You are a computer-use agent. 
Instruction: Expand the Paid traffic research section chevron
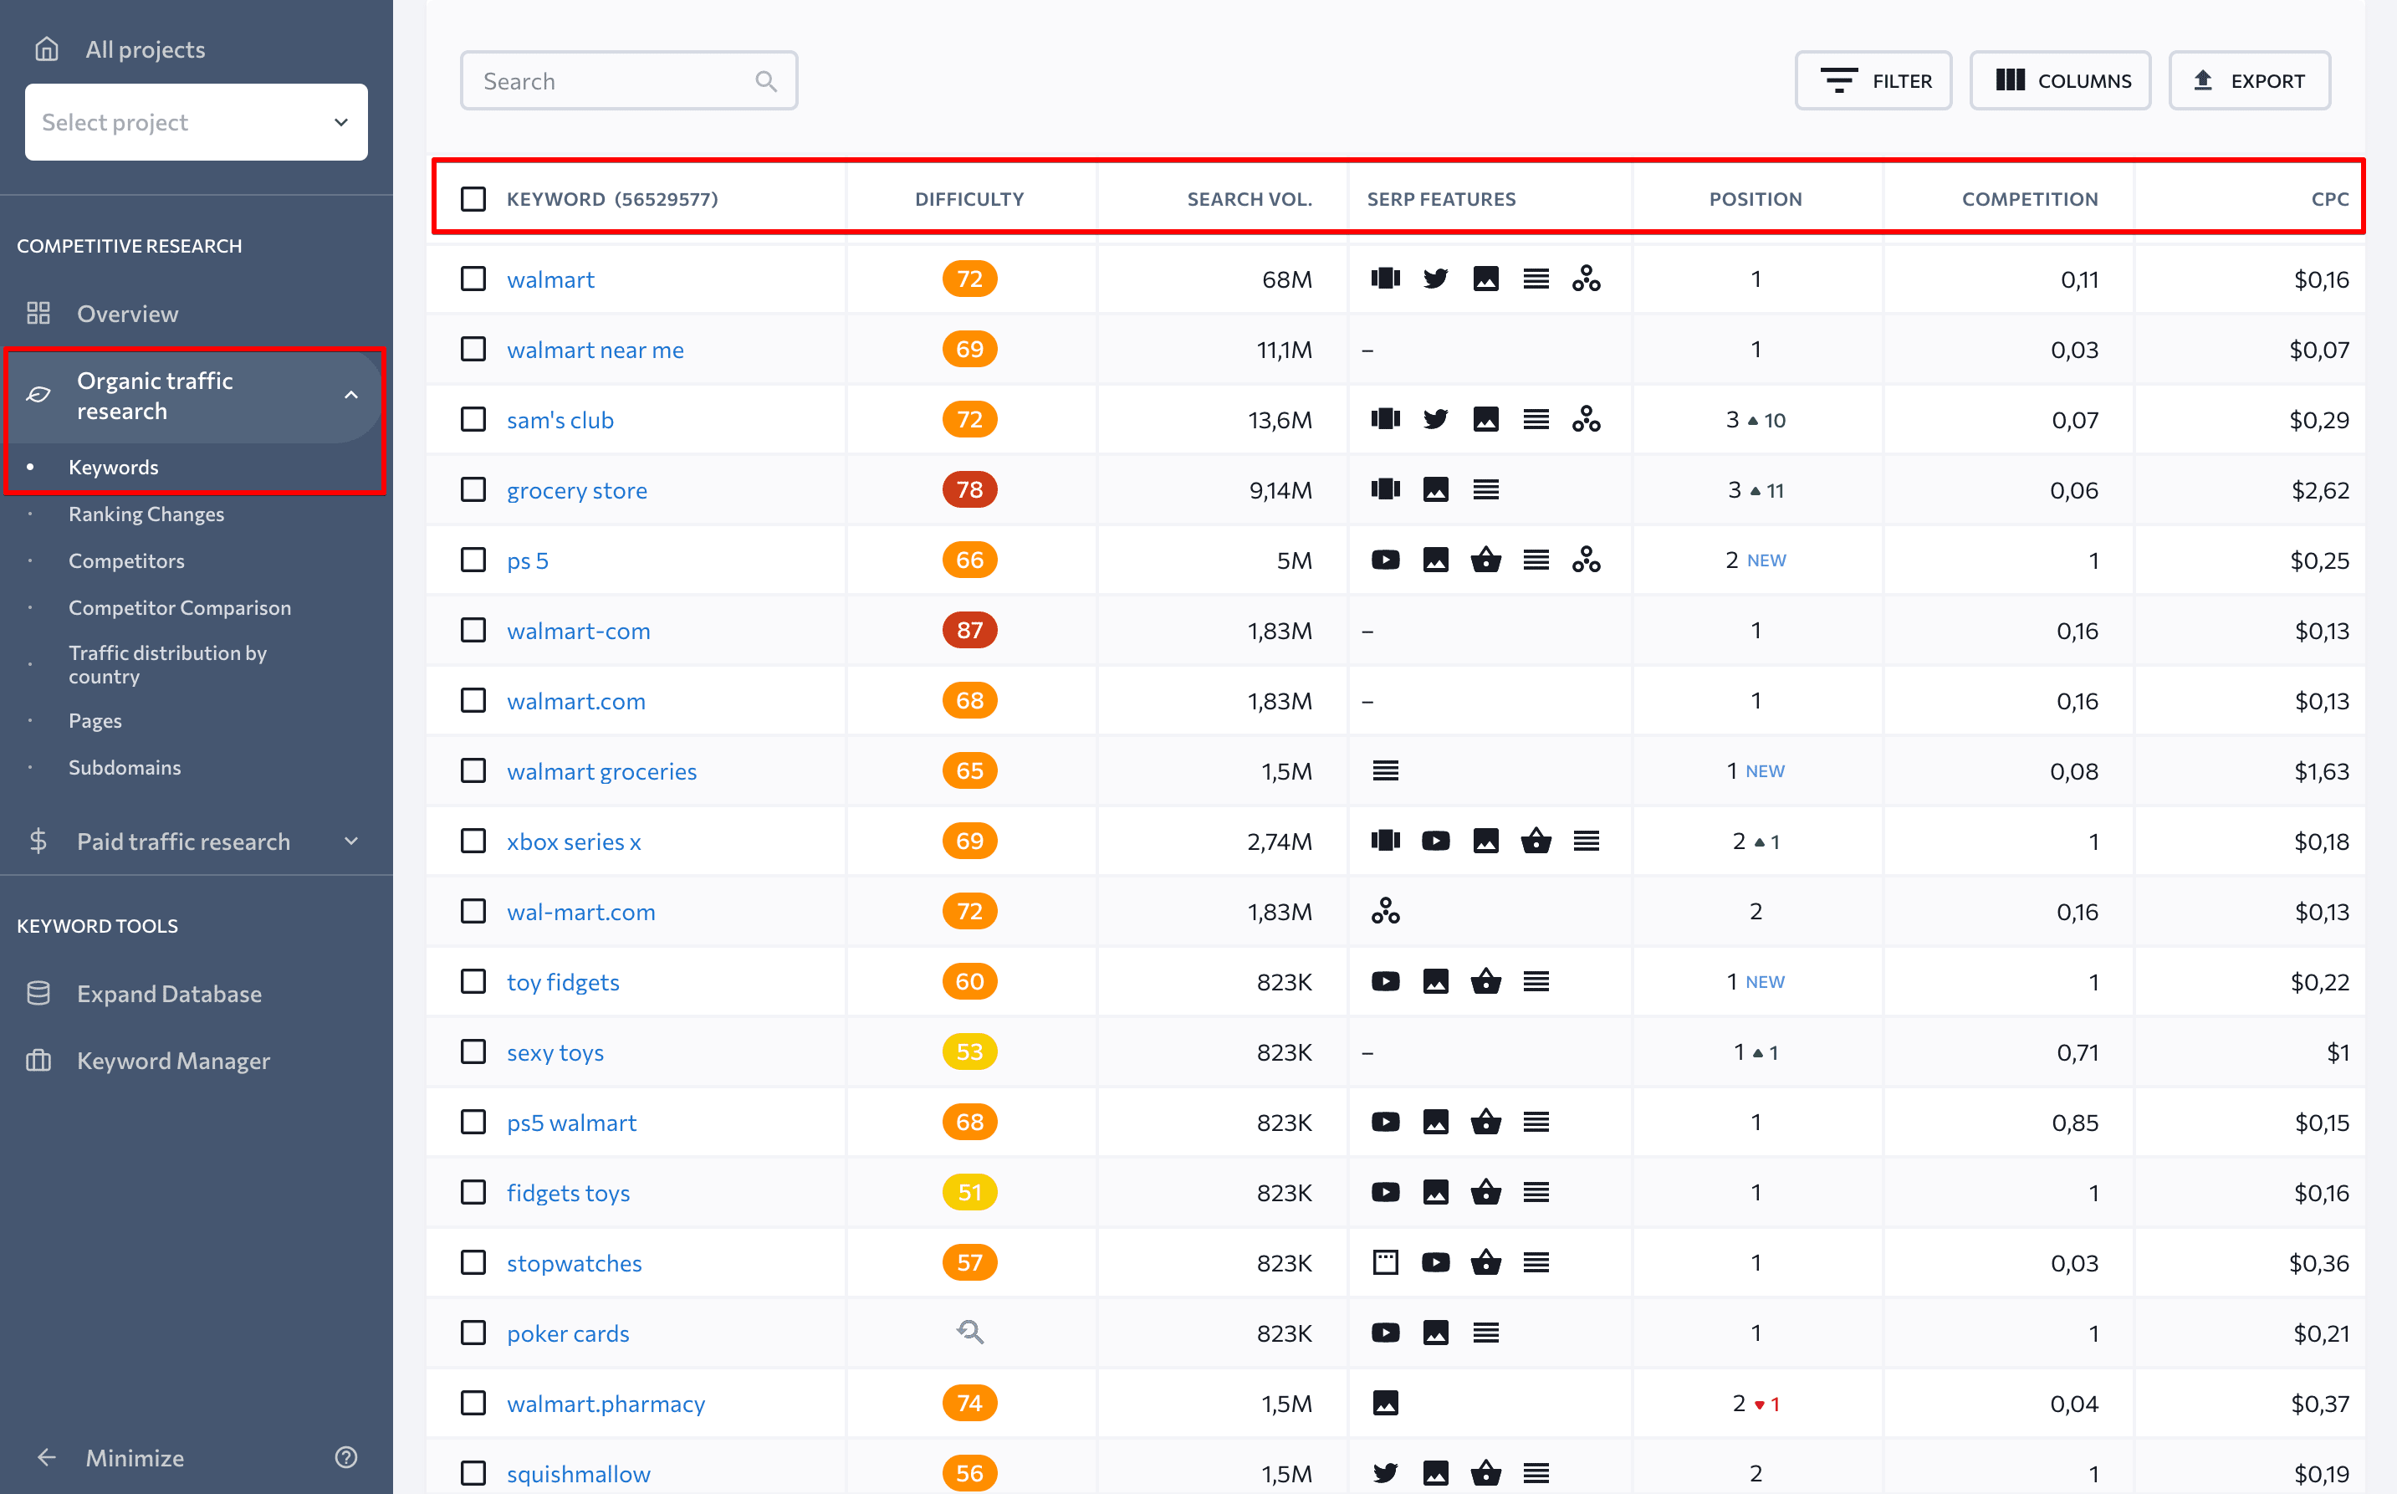tap(350, 841)
